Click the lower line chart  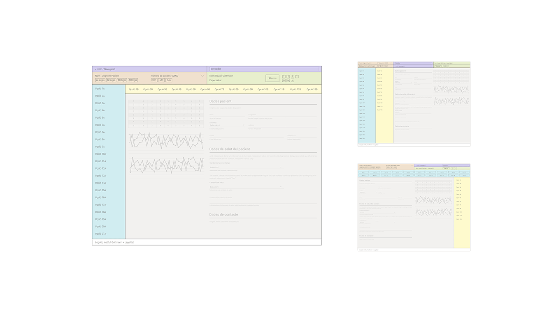166,165
